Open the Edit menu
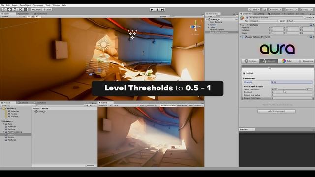 point(8,5)
